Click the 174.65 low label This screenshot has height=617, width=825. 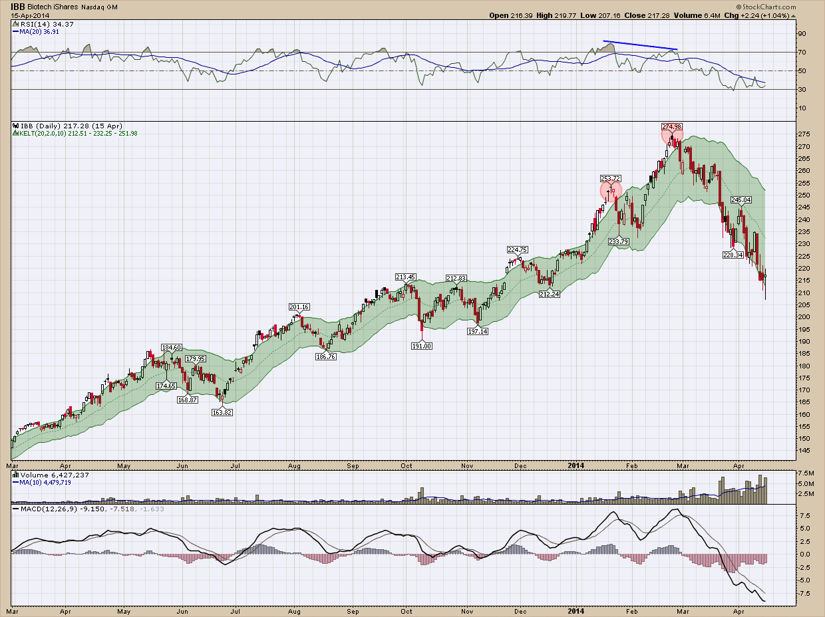click(x=166, y=386)
